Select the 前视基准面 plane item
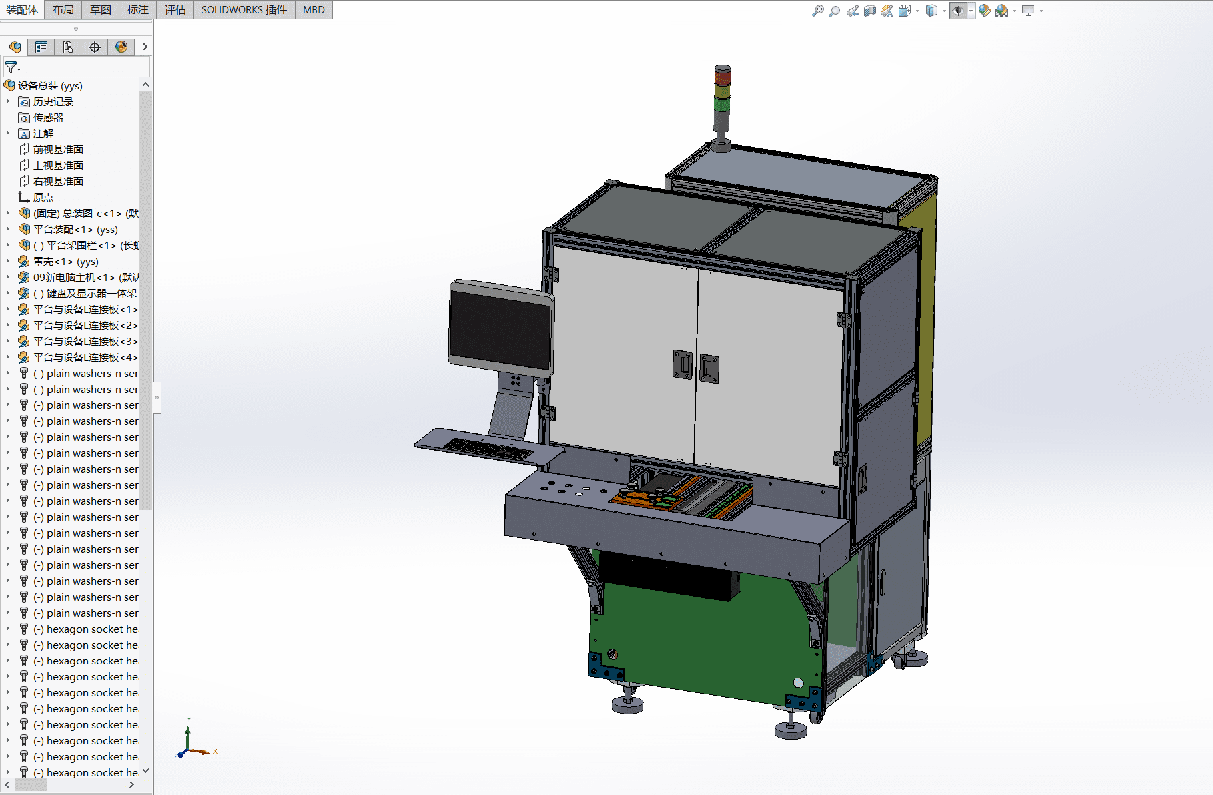1213x795 pixels. click(x=58, y=150)
